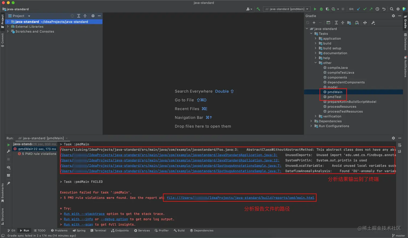Viewport: 408px width, 238px height.
Task: Open Gradle panel options gear
Action: (x=393, y=16)
